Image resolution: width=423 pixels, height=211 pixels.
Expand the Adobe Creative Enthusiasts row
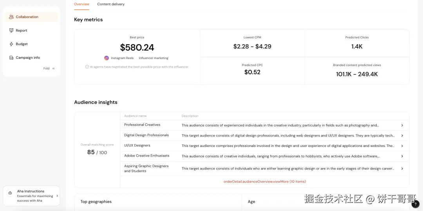coord(402,156)
